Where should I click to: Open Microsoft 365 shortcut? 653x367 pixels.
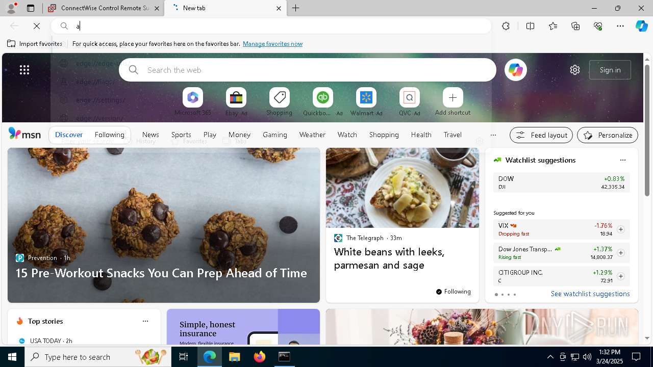(193, 101)
